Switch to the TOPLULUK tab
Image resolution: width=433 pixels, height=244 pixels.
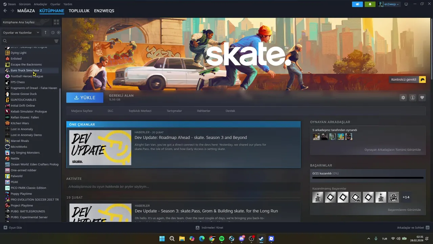(x=79, y=11)
